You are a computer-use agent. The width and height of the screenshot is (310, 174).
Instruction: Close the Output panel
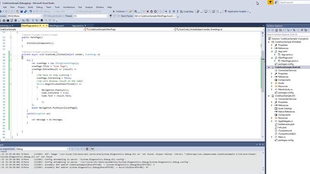[x=263, y=145]
